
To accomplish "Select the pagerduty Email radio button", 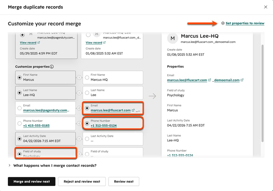I will [x=19, y=108].
